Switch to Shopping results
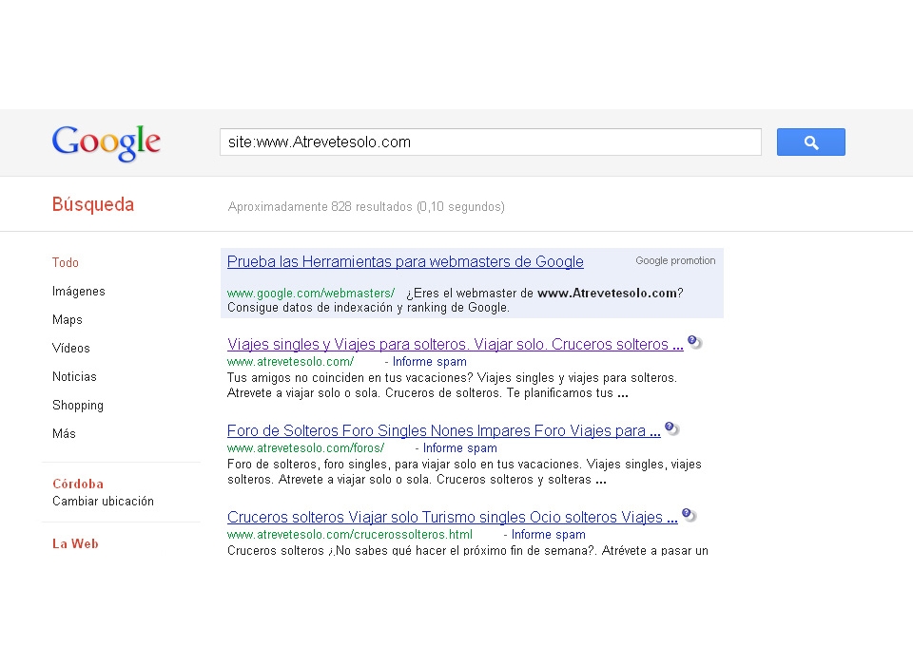 click(x=78, y=405)
